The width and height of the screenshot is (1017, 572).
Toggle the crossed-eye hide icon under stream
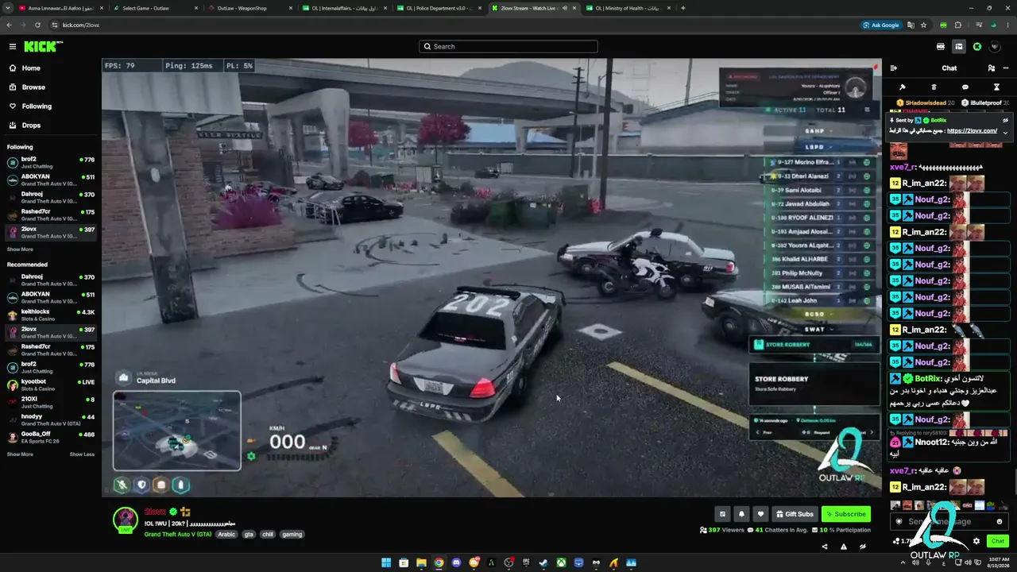pyautogui.click(x=862, y=547)
